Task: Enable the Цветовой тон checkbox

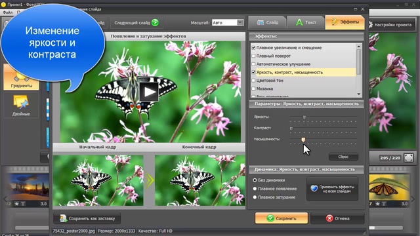Action: (x=253, y=81)
